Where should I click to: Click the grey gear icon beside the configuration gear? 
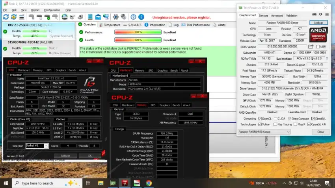123,17
